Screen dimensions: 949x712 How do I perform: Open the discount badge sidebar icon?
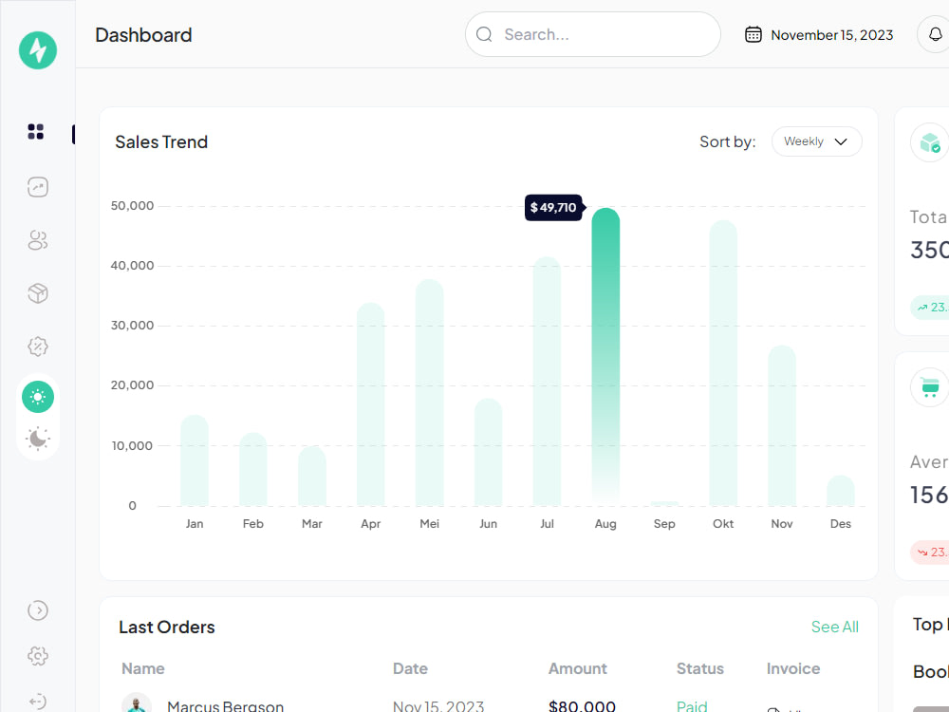tap(38, 347)
